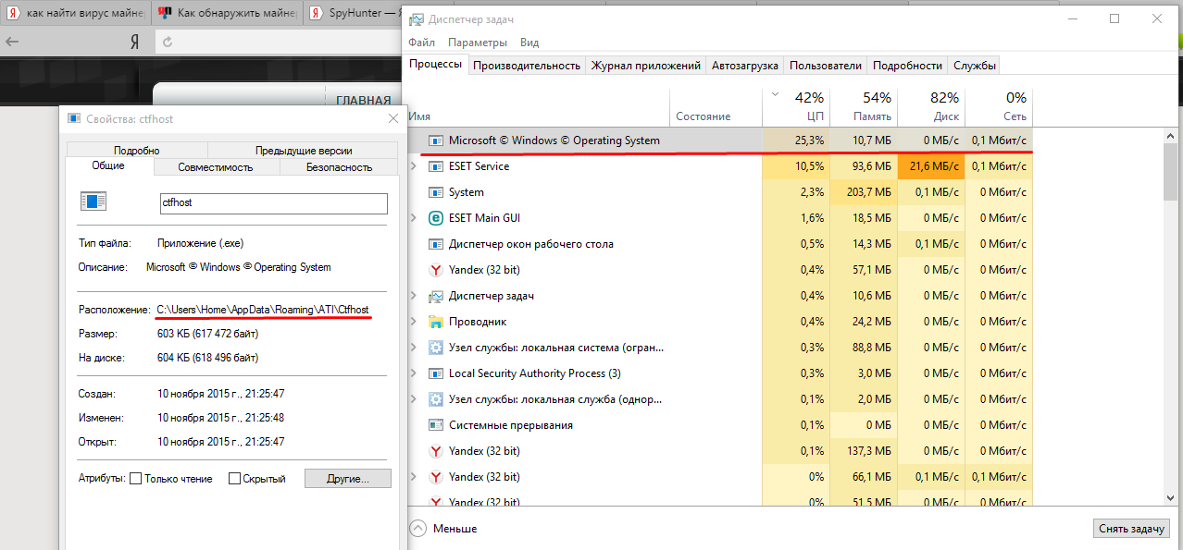This screenshot has width=1183, height=550.
Task: Click the Диспетчер окон рабочего стола icon
Action: click(435, 244)
